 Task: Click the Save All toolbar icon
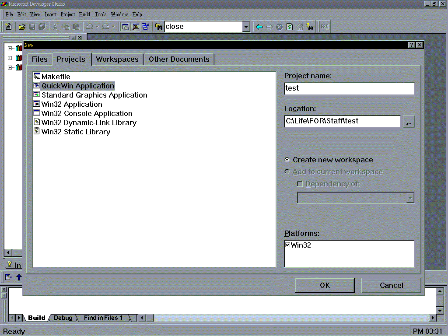pyautogui.click(x=42, y=27)
